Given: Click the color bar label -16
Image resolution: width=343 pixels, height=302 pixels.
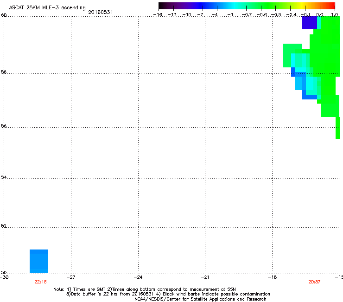Looking at the screenshot, I should (x=158, y=15).
